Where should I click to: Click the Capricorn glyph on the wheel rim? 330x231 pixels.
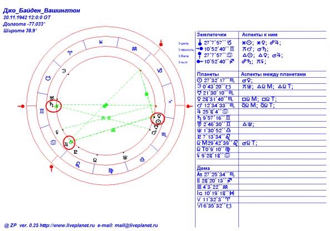[160, 71]
